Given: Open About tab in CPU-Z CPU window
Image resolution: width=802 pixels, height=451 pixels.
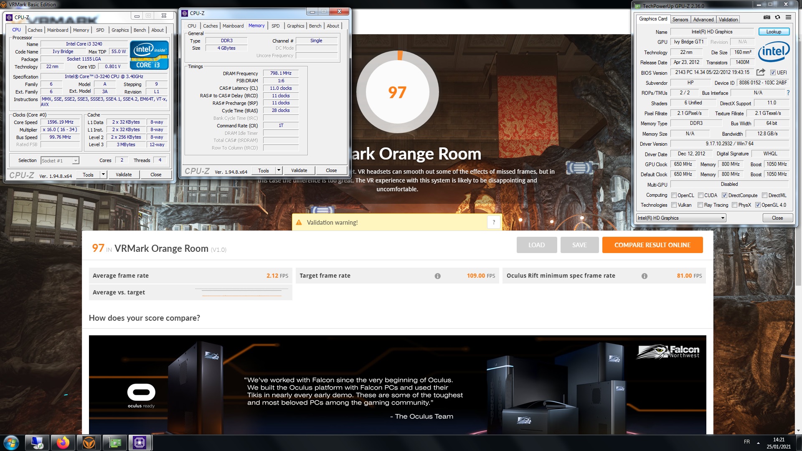Looking at the screenshot, I should pos(157,30).
